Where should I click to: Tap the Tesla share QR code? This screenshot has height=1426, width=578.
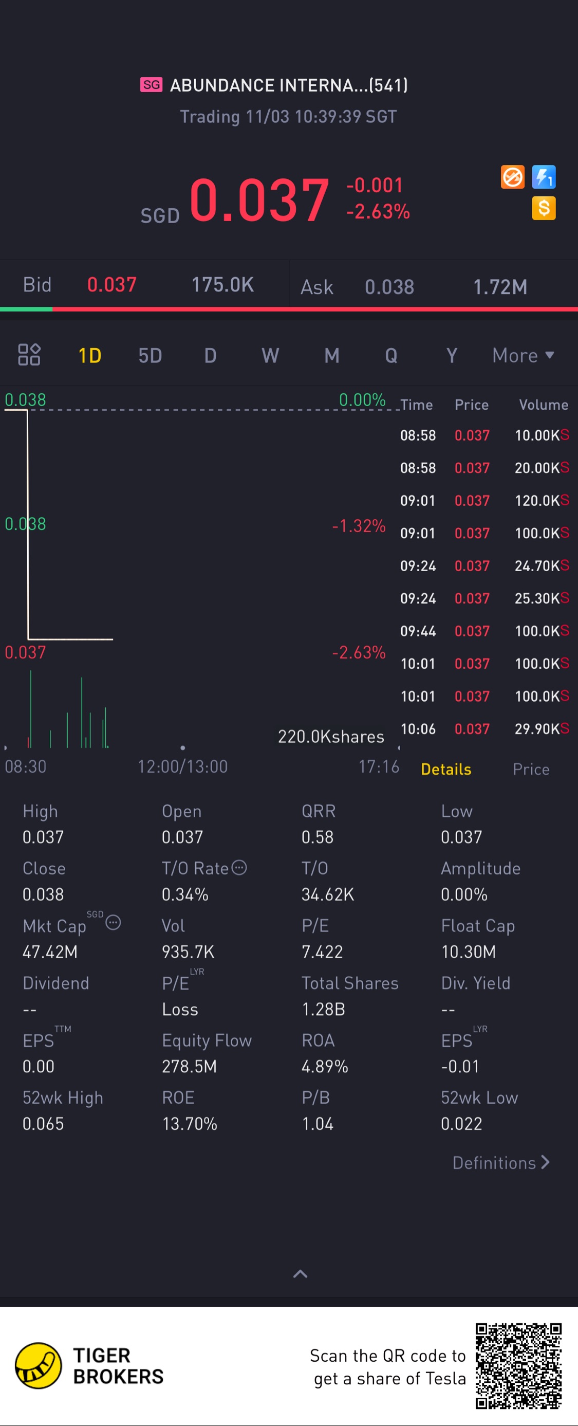click(518, 1366)
